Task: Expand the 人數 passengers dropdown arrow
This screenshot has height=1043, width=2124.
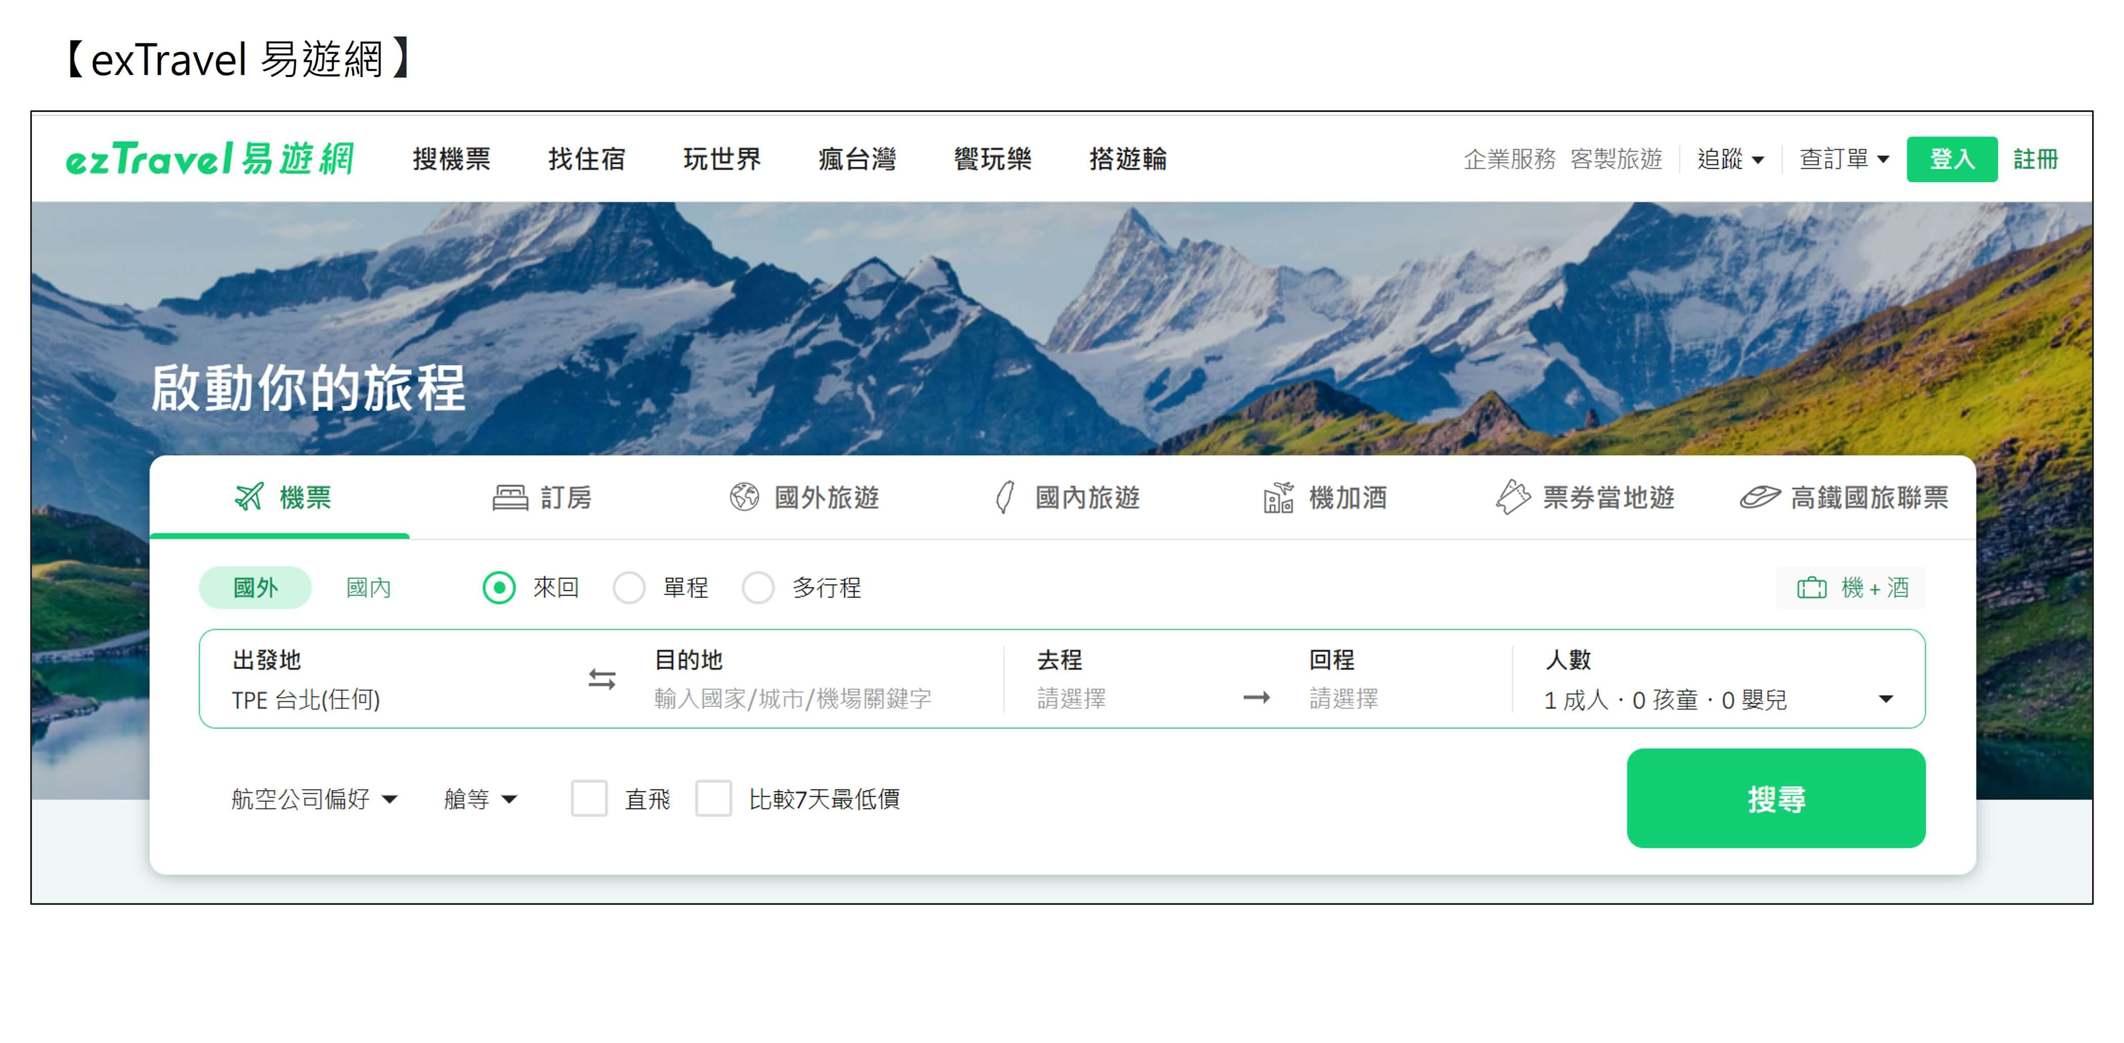Action: click(1885, 699)
